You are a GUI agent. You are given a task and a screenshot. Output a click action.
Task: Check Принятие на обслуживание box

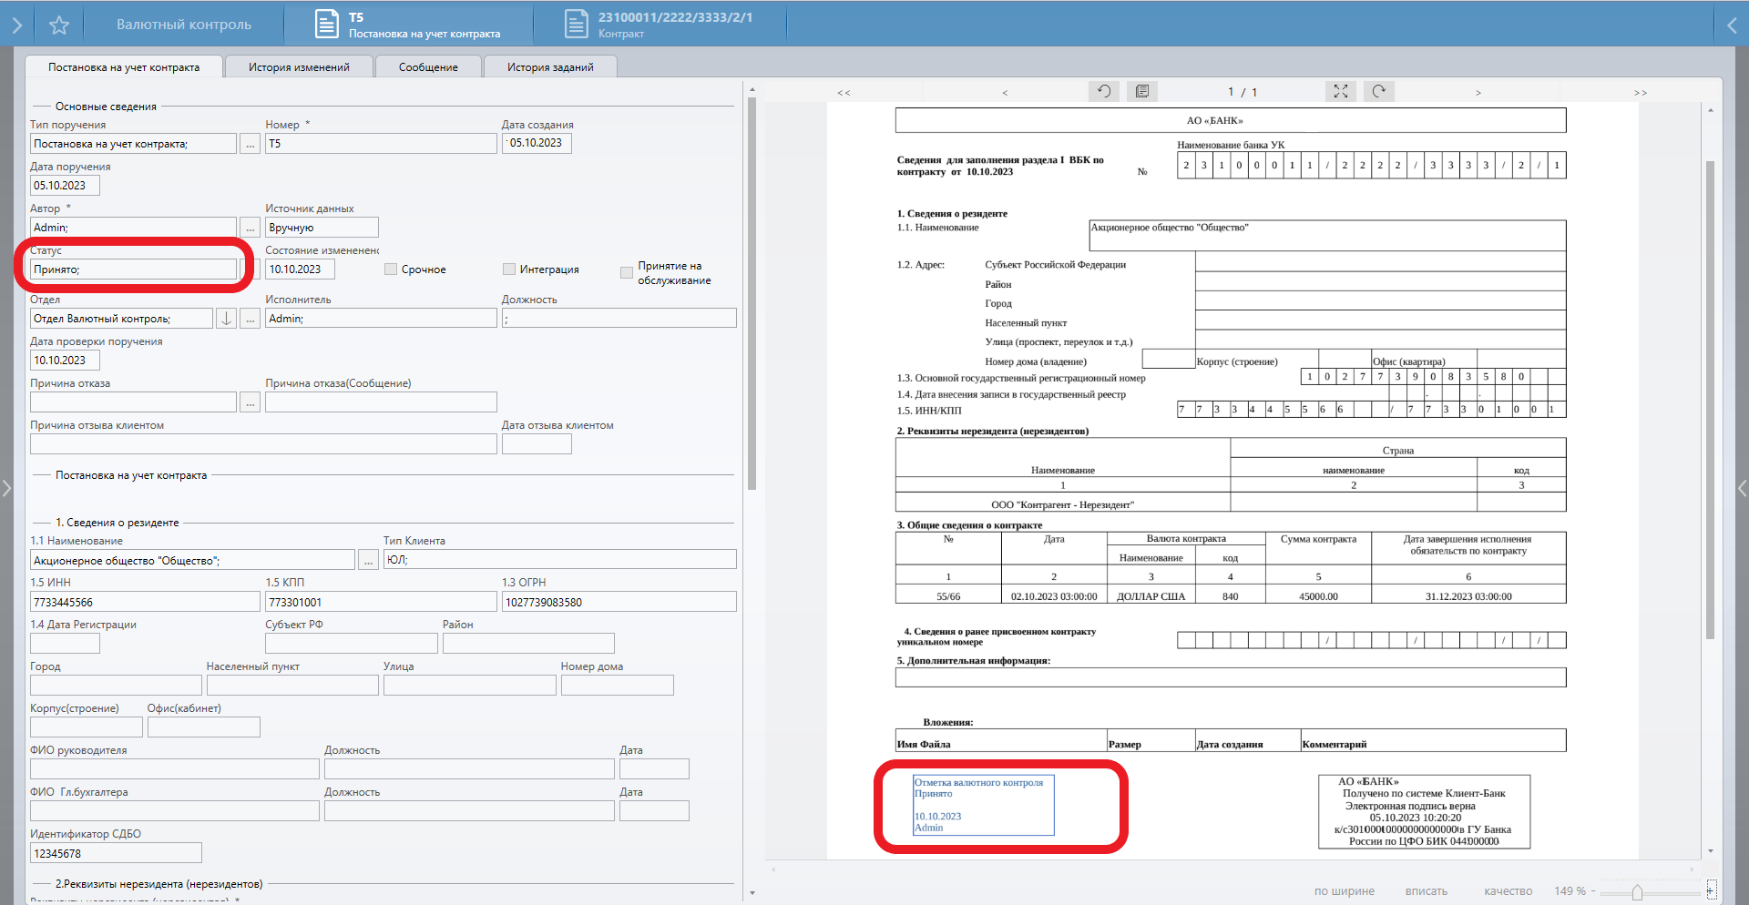pos(627,273)
